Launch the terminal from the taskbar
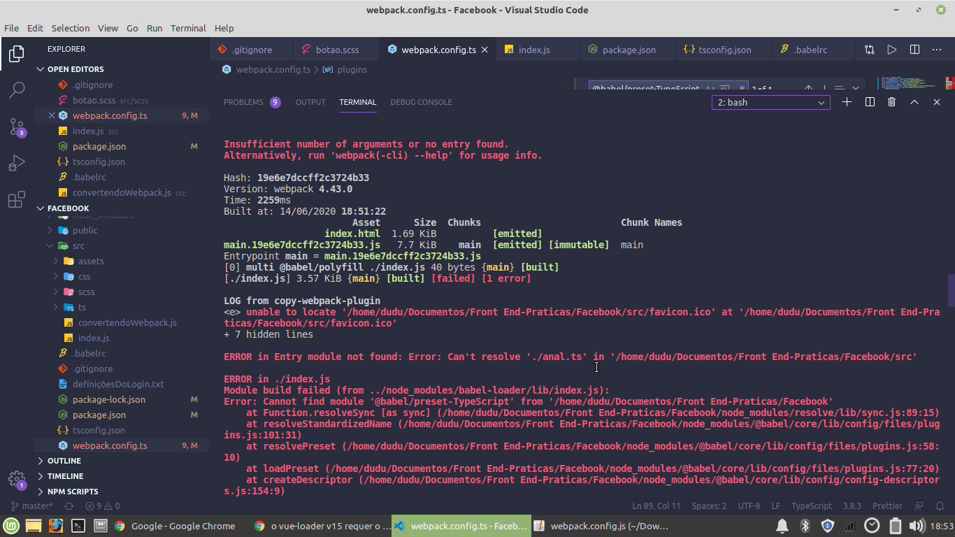The image size is (955, 537). click(78, 526)
